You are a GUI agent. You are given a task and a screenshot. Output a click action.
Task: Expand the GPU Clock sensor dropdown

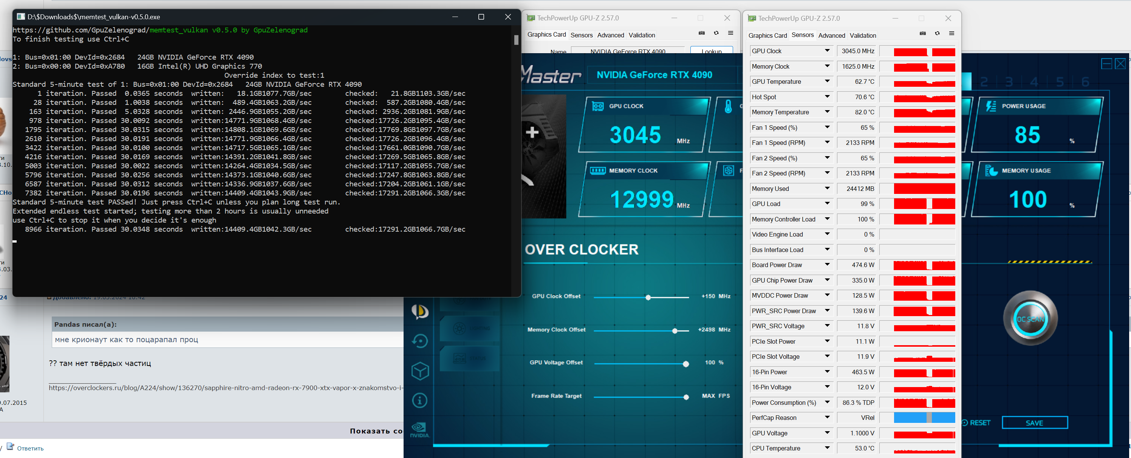tap(827, 51)
